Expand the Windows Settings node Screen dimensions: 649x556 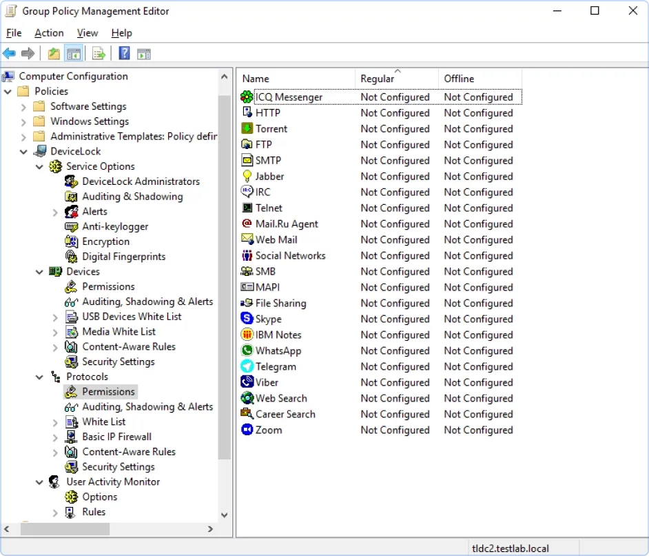coord(23,122)
